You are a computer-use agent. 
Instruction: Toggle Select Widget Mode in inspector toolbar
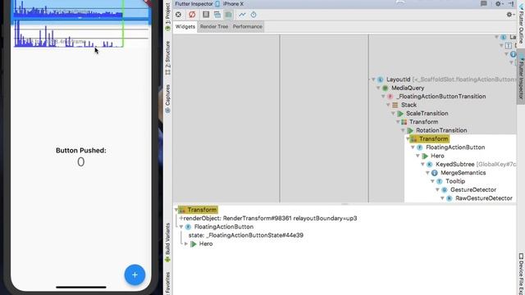point(179,15)
